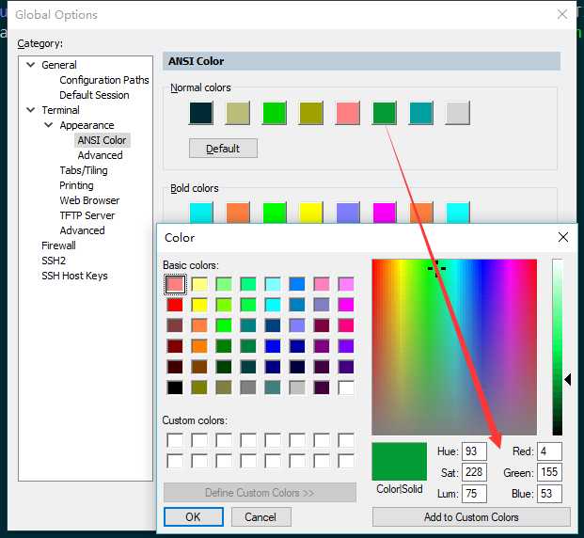This screenshot has width=584, height=538.
Task: Click the Color|Solid preview box
Action: pyautogui.click(x=400, y=461)
